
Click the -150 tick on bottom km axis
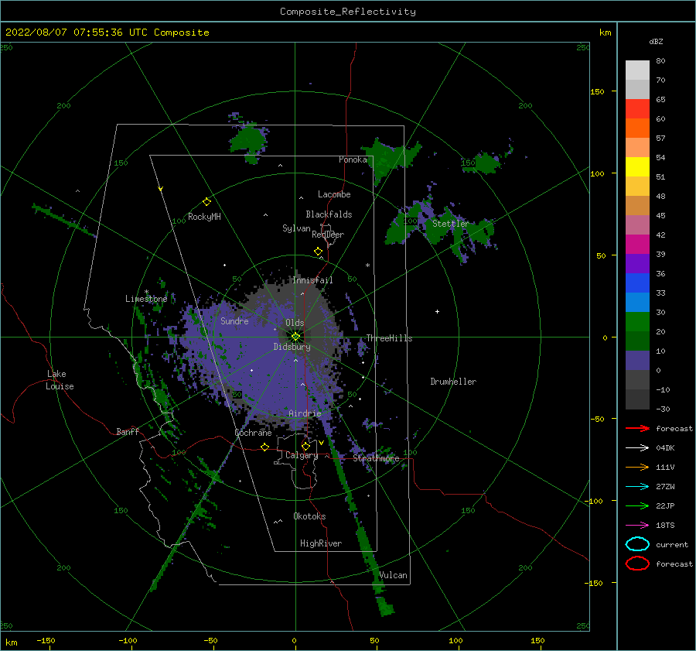click(46, 640)
